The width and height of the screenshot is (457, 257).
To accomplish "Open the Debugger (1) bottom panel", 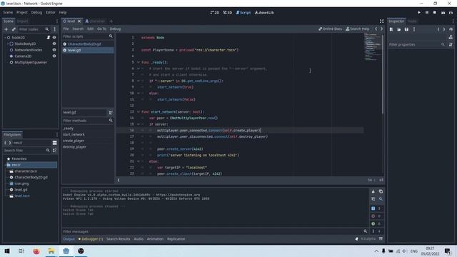I will (x=91, y=239).
